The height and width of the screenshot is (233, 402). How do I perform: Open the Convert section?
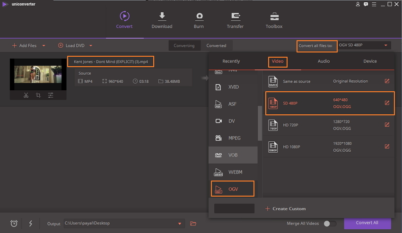pos(124,20)
